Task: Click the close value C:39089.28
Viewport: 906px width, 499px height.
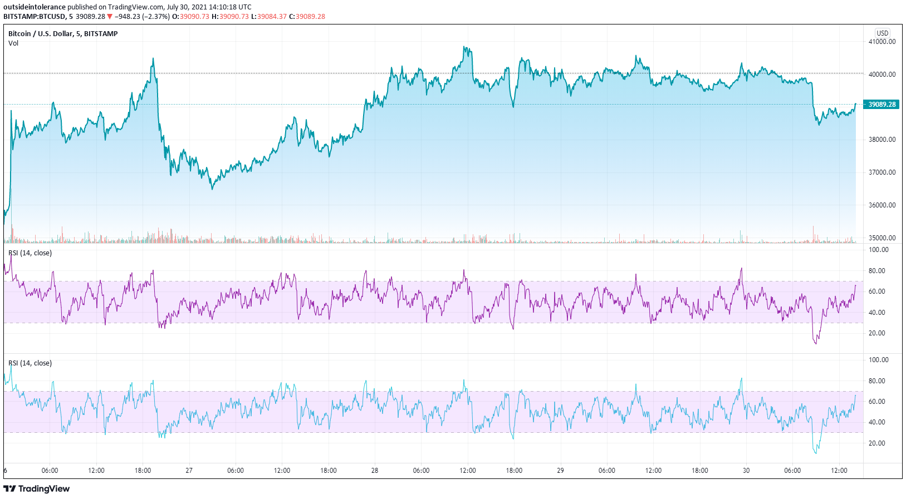Action: [x=307, y=16]
